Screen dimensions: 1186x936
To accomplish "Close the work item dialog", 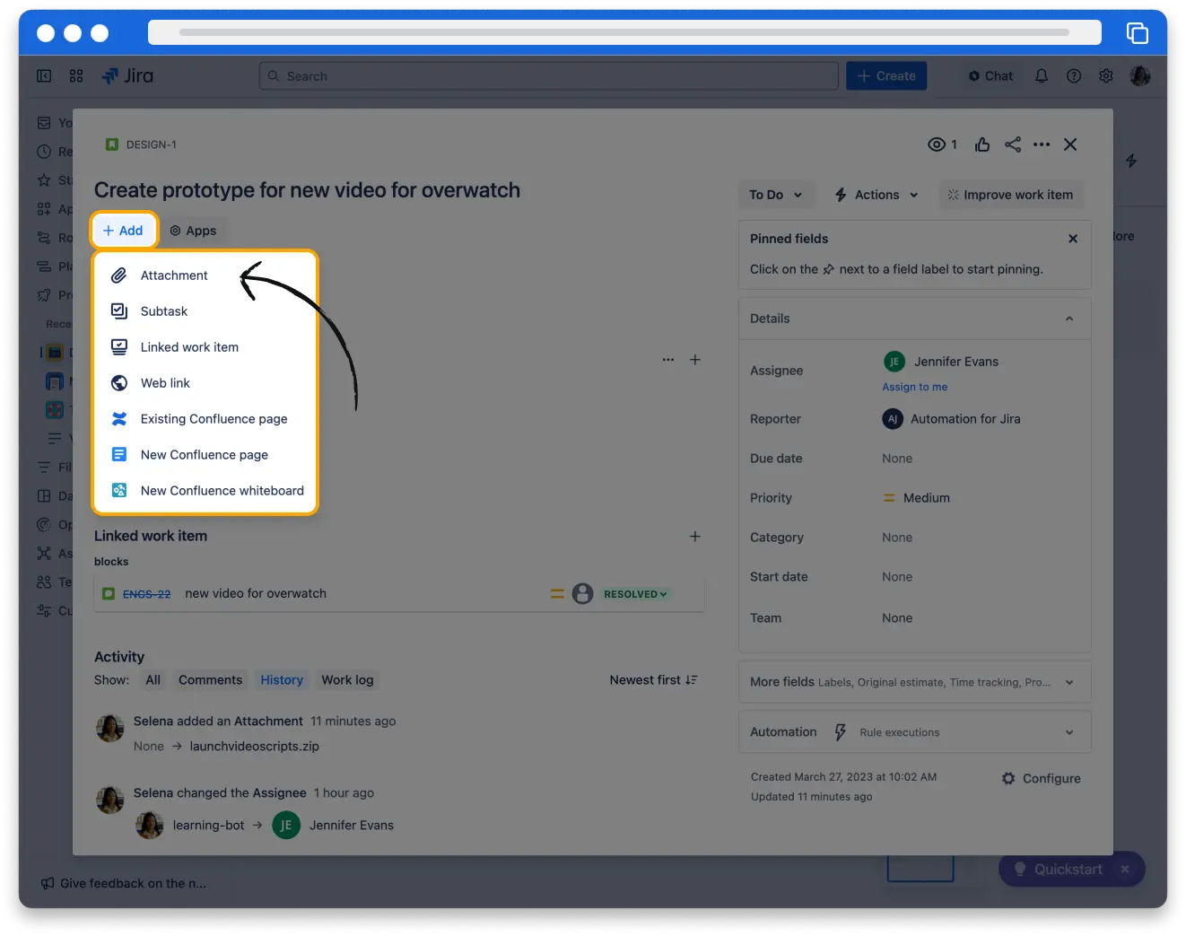I will pos(1070,144).
